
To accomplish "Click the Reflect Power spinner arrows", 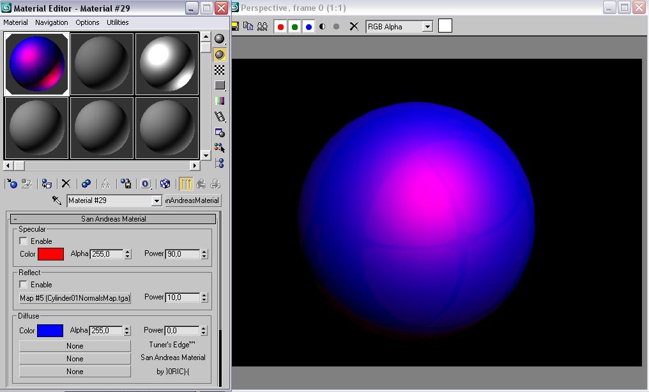I will coord(204,298).
